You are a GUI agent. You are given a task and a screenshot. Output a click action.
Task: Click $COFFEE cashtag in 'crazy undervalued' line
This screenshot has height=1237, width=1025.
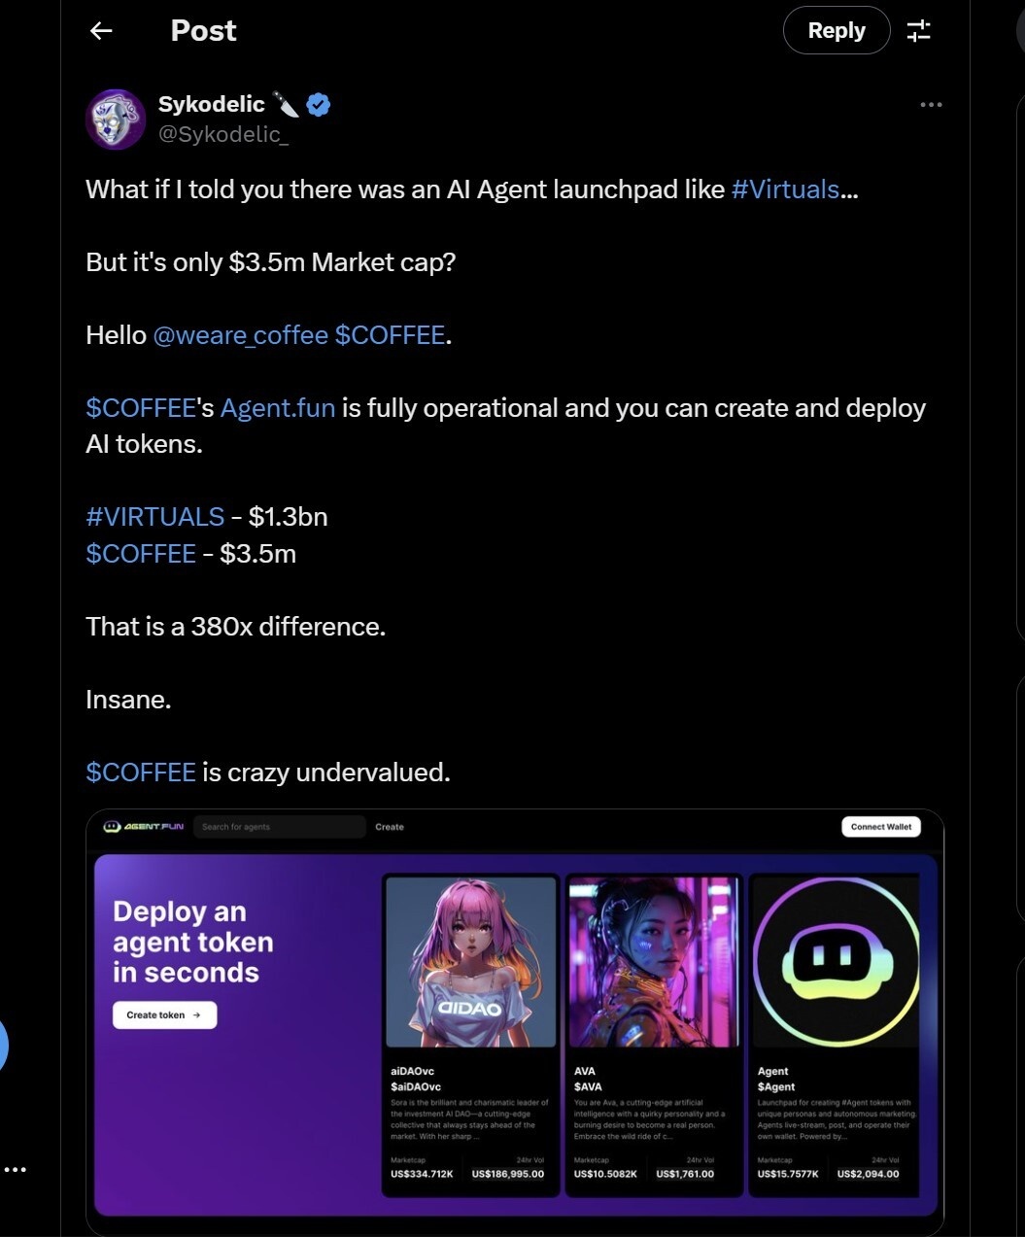pos(141,773)
